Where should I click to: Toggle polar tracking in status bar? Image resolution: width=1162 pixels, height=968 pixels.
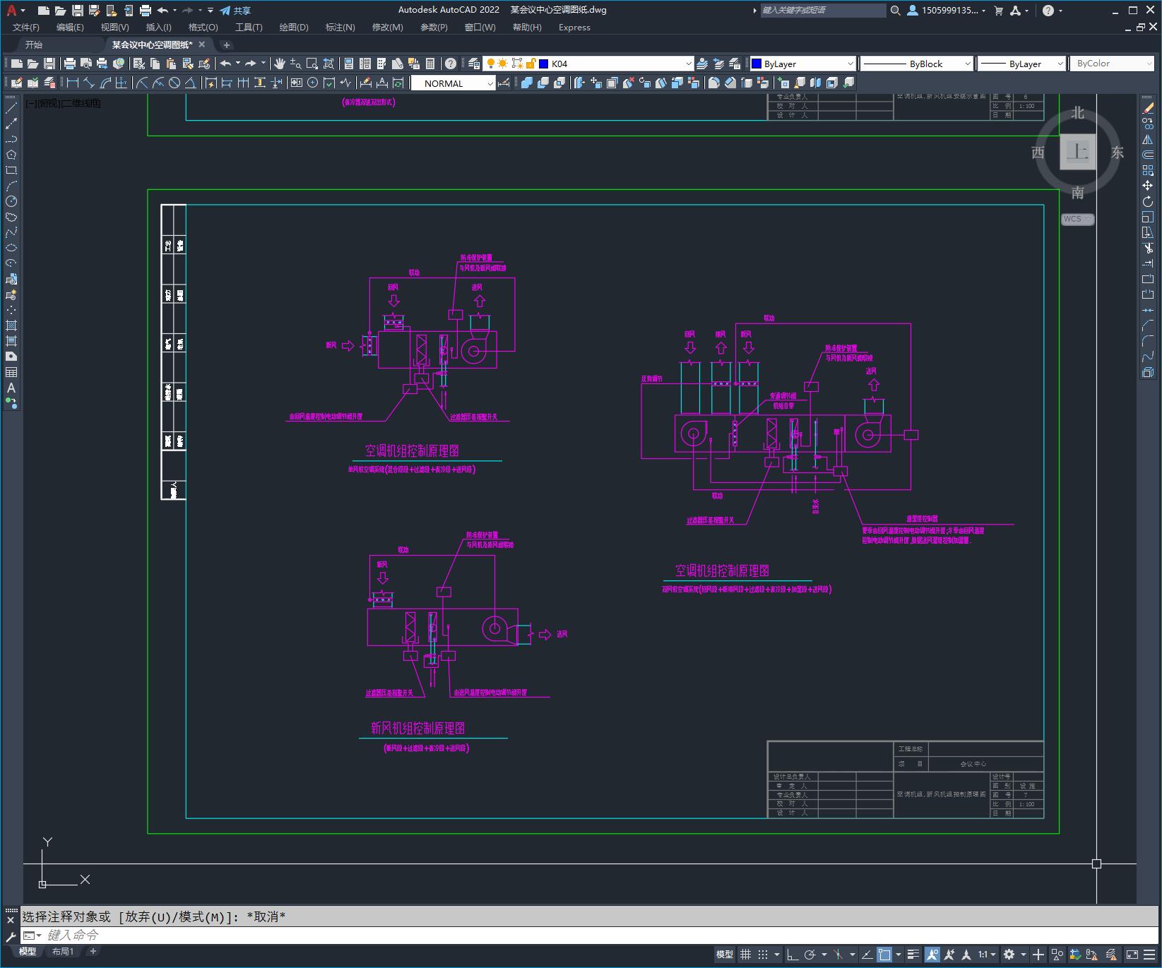(810, 955)
